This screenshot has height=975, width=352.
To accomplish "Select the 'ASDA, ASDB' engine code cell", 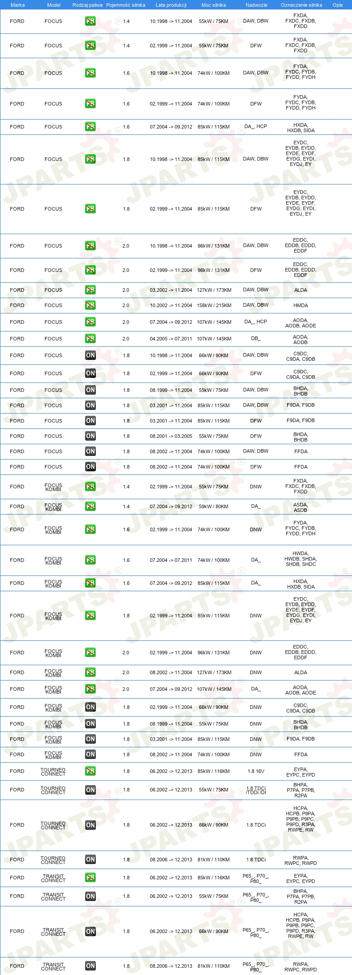I will click(x=301, y=507).
